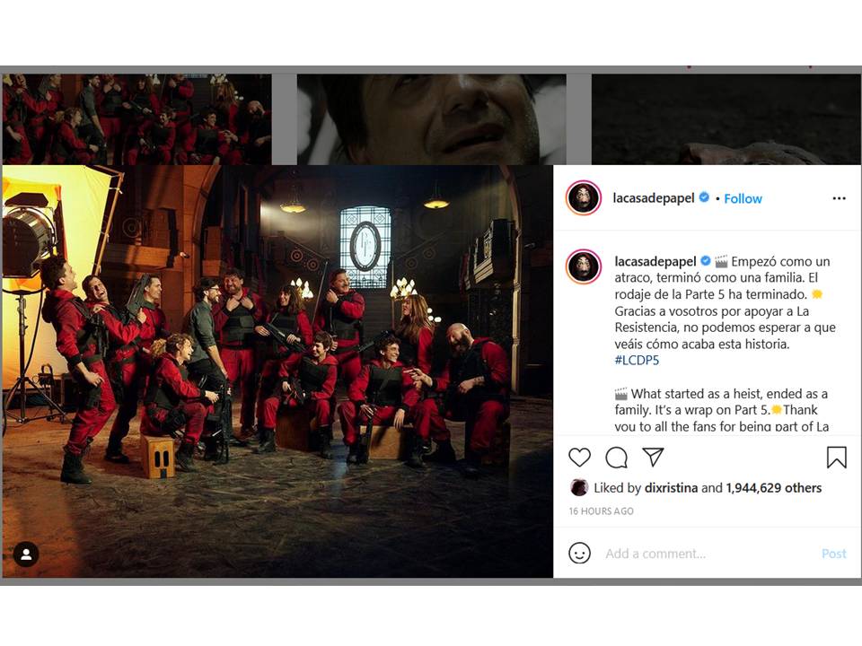The image size is (862, 646).
Task: Click the lacasadepapel profile picture in header
Action: click(x=584, y=197)
